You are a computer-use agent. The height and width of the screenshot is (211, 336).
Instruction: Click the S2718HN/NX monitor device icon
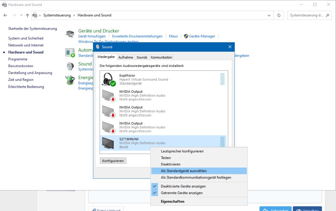108,143
